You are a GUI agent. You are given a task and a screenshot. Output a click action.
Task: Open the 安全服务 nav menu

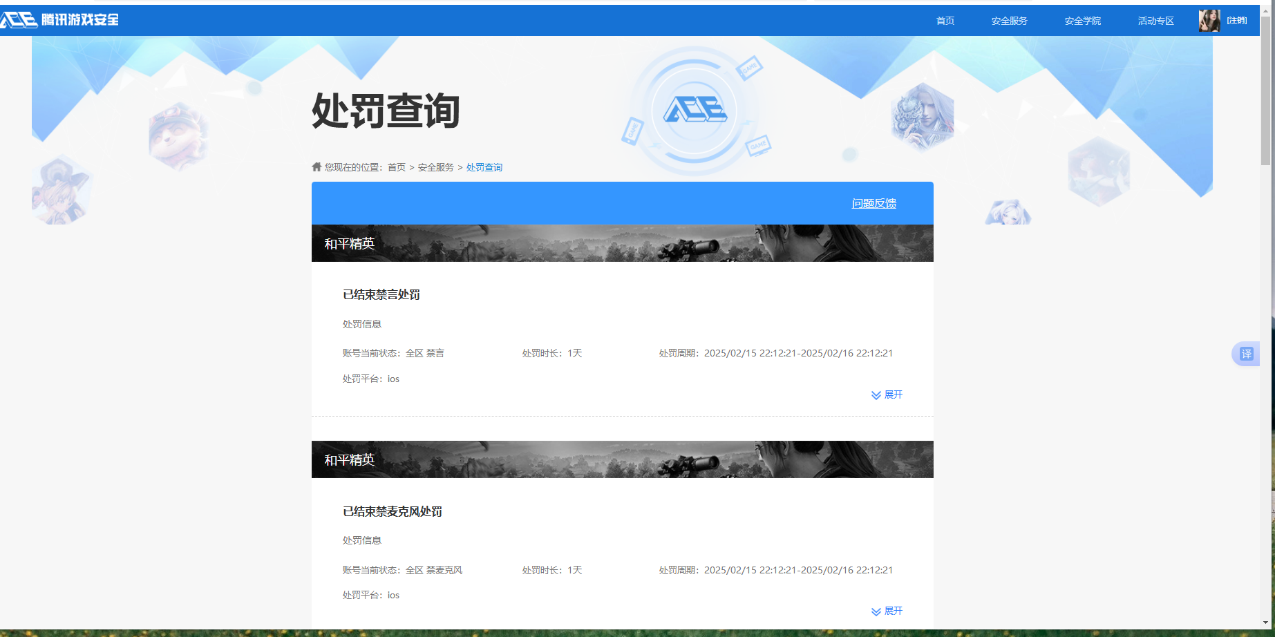pyautogui.click(x=1009, y=21)
